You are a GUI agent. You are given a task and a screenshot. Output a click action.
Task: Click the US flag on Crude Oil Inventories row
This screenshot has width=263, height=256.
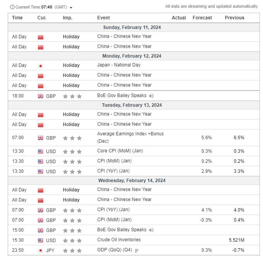pos(41,241)
